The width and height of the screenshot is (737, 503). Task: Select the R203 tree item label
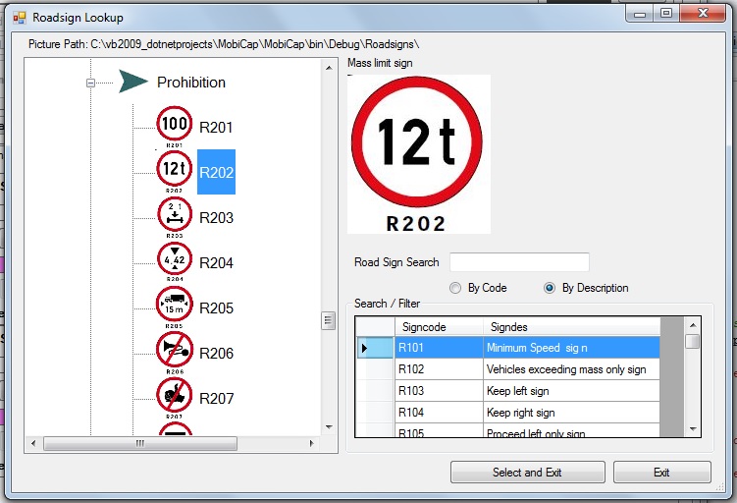coord(216,218)
